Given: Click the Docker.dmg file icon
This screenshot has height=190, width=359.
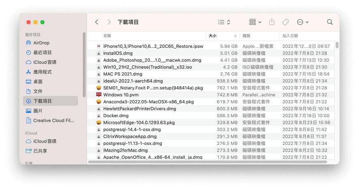Looking at the screenshot, I should click(x=98, y=116).
